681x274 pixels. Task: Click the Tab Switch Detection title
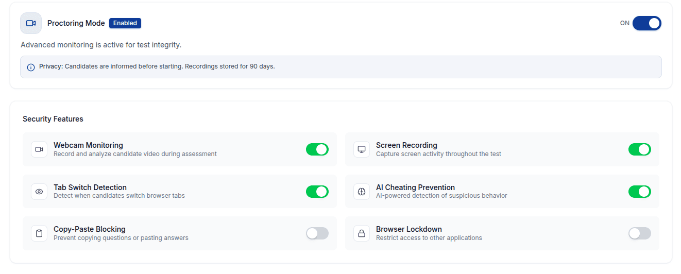90,187
